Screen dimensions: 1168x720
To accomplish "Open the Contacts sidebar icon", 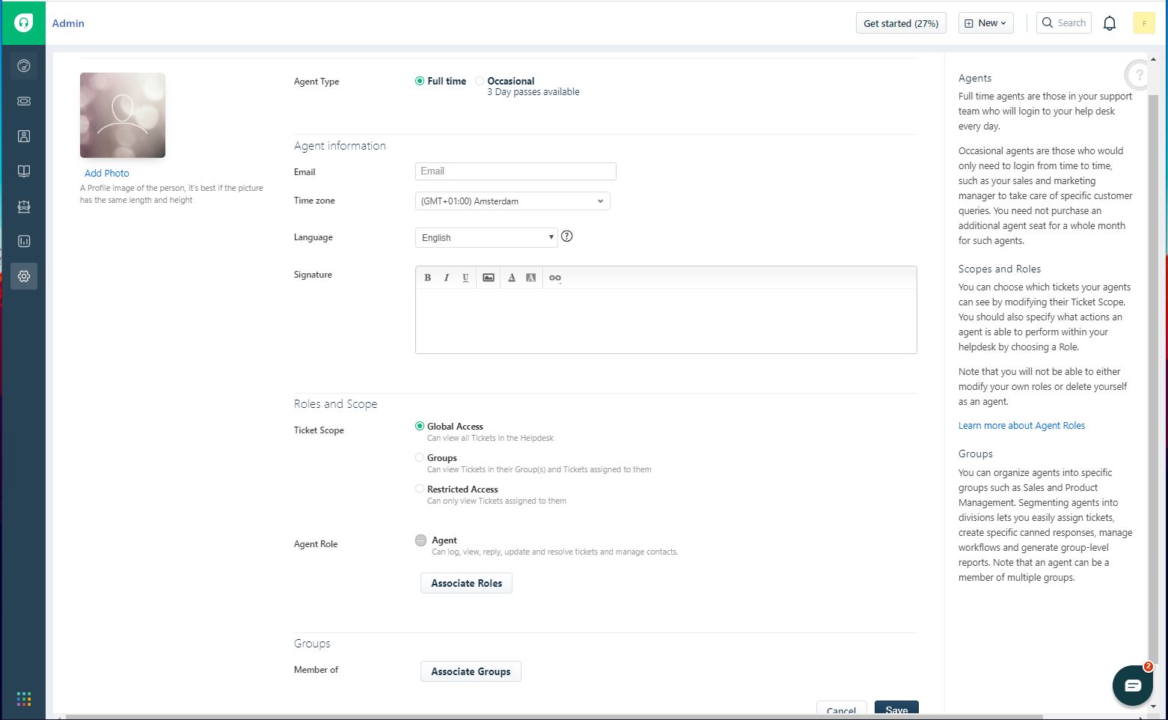I will click(x=24, y=136).
